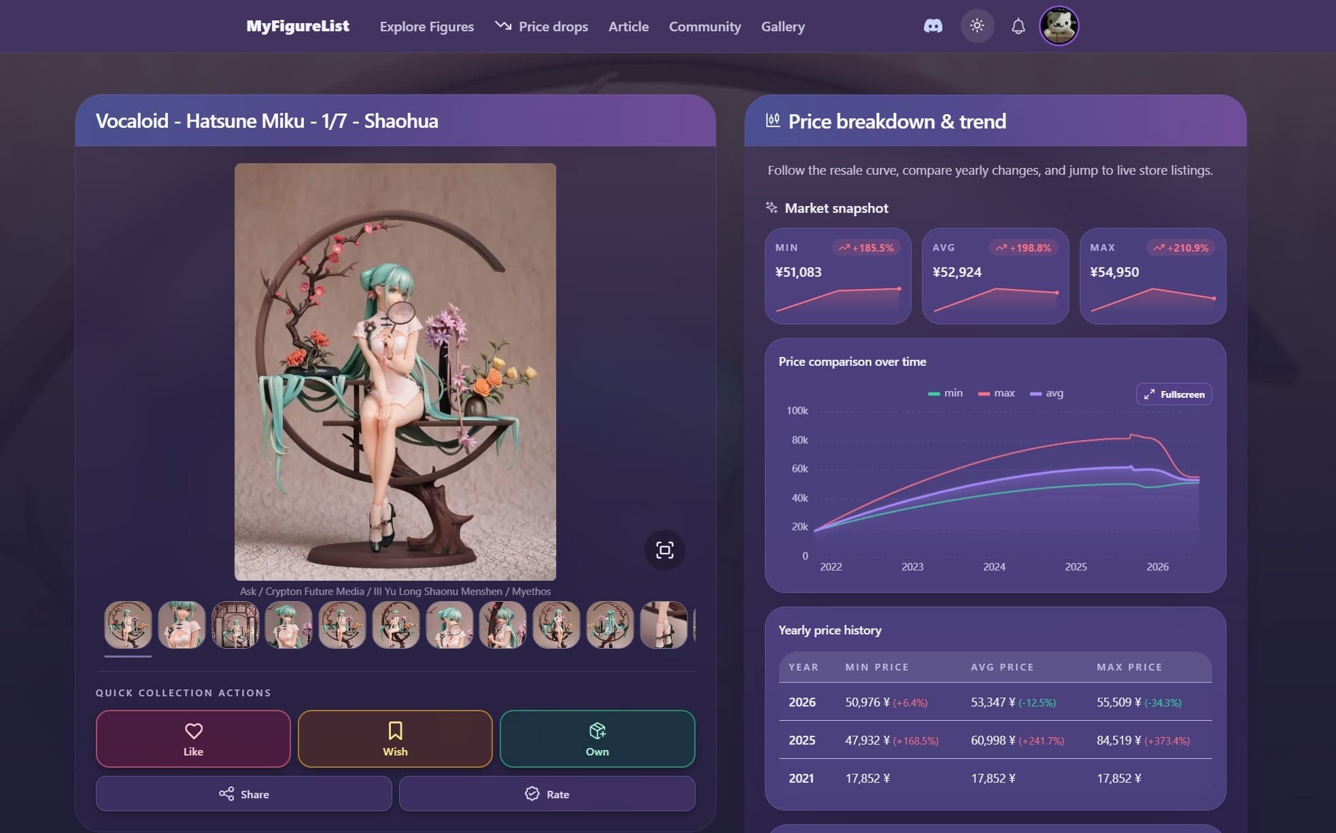This screenshot has width=1336, height=833.
Task: Open the Gallery section
Action: [783, 27]
